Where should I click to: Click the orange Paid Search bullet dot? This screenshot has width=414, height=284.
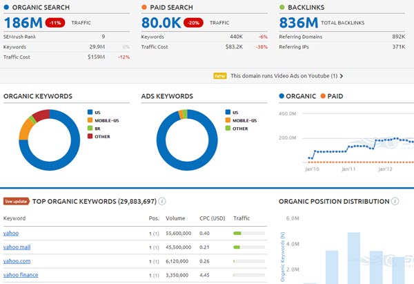coord(144,8)
